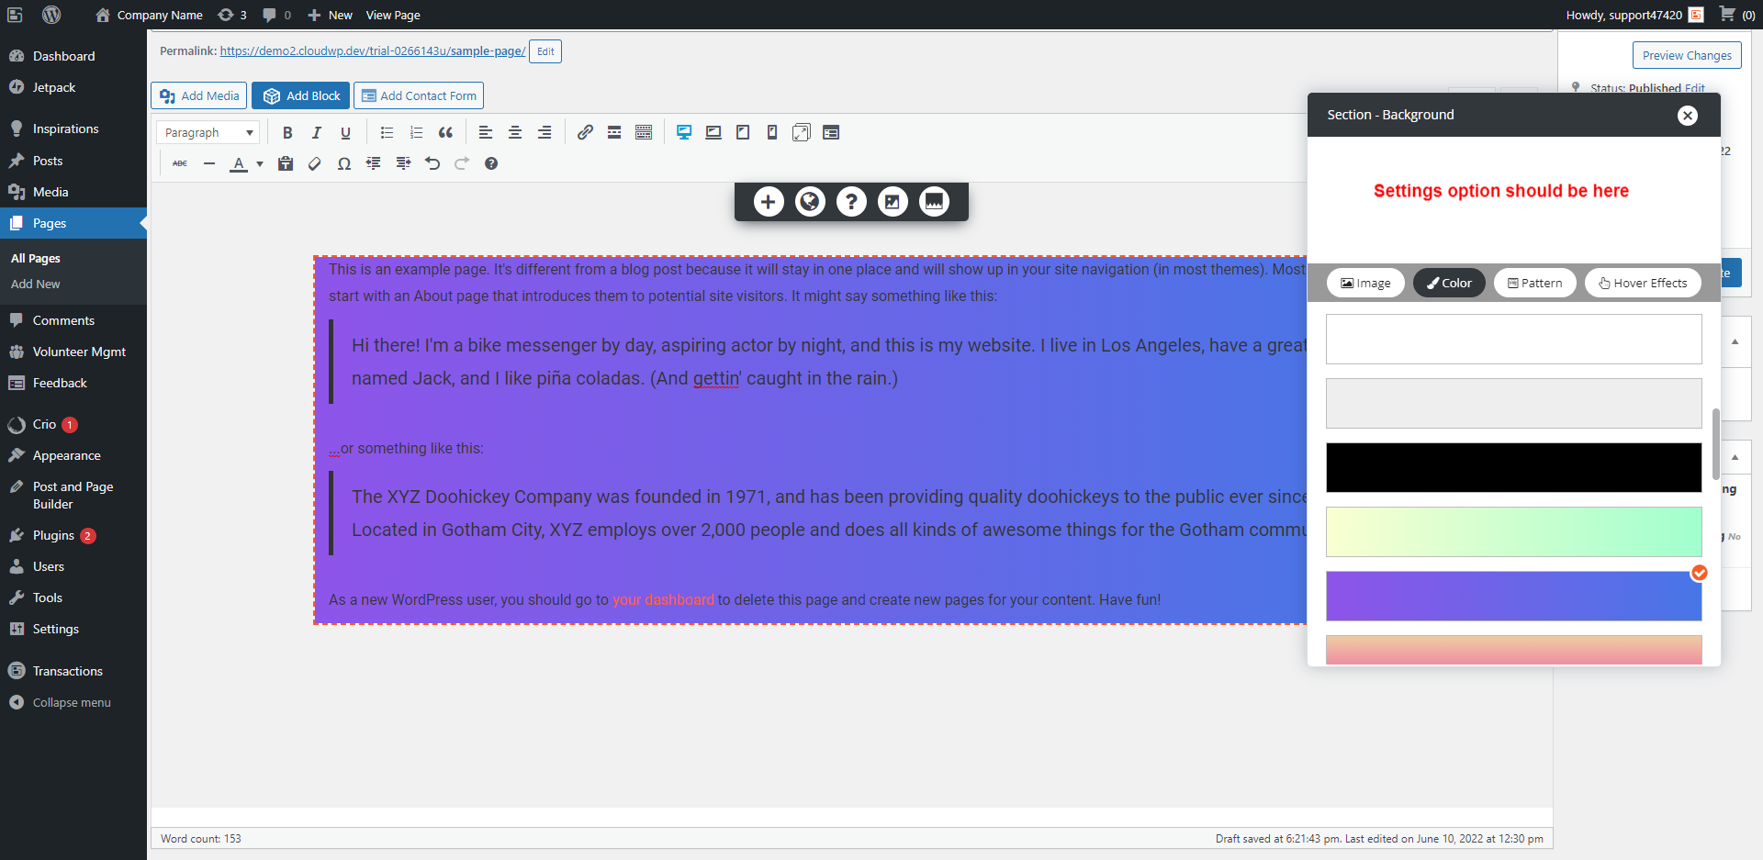Viewport: 1763px width, 860px height.
Task: Enable Hover Effects in background panel
Action: click(x=1643, y=283)
